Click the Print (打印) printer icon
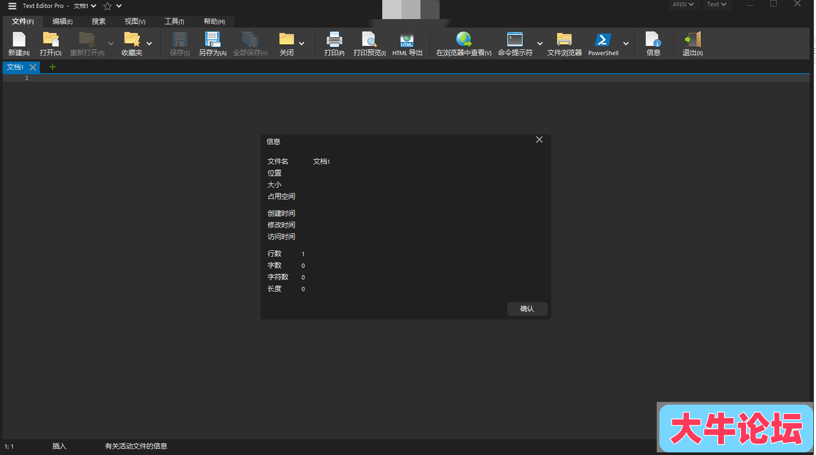This screenshot has height=455, width=816. pos(334,39)
